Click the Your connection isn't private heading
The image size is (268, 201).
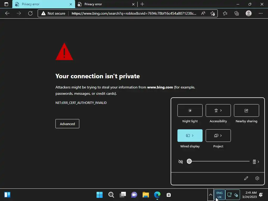[98, 76]
